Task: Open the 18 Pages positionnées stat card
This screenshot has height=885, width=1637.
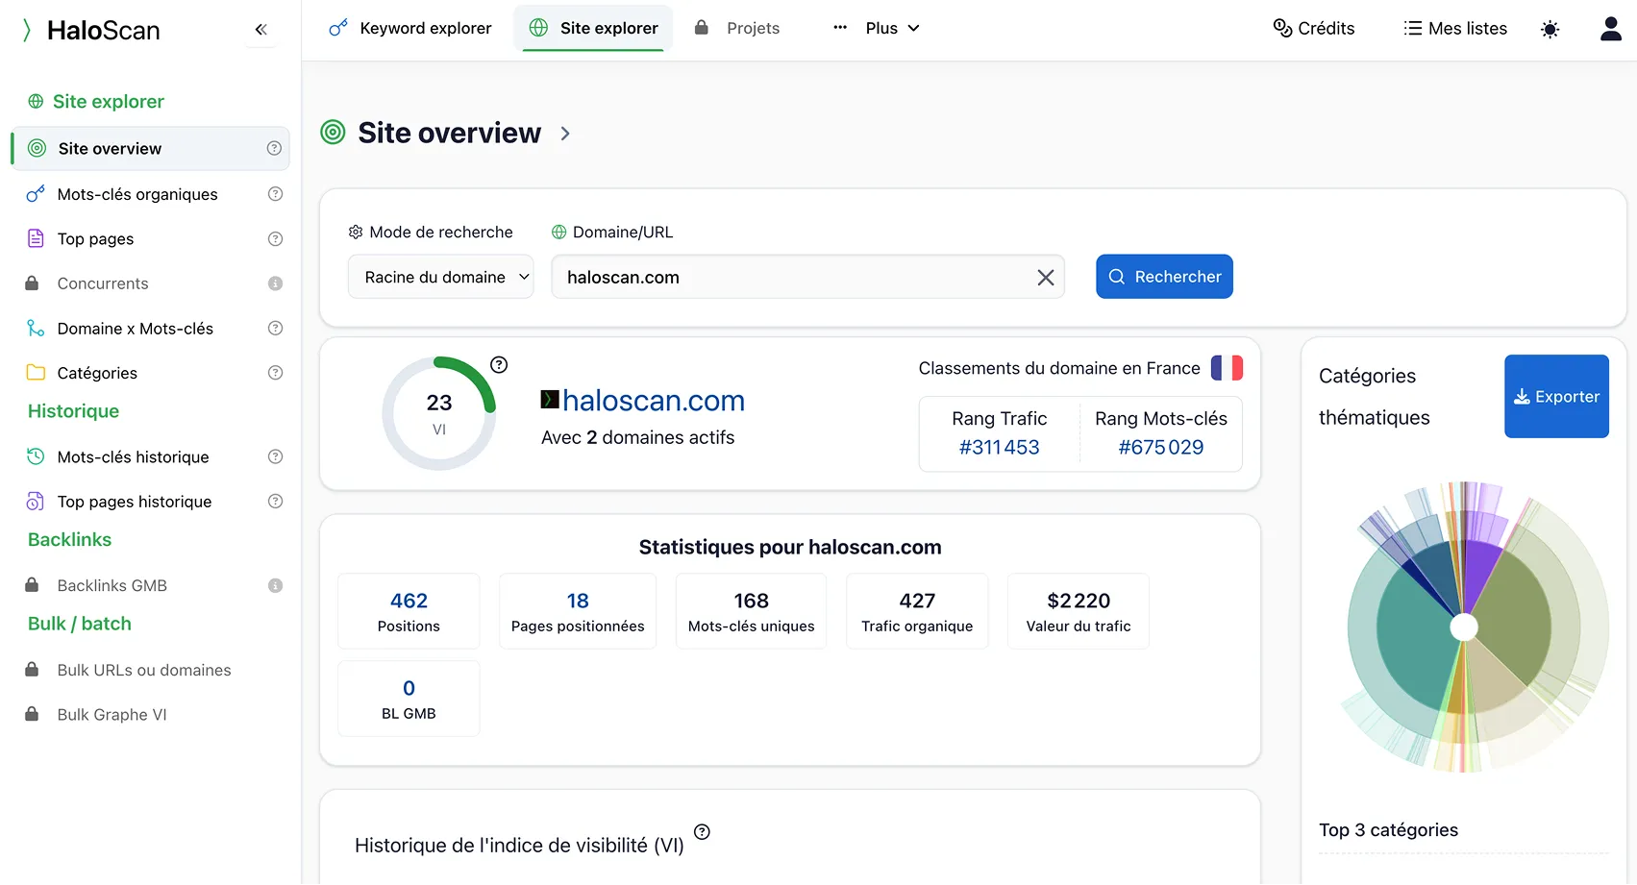Action: pos(578,611)
